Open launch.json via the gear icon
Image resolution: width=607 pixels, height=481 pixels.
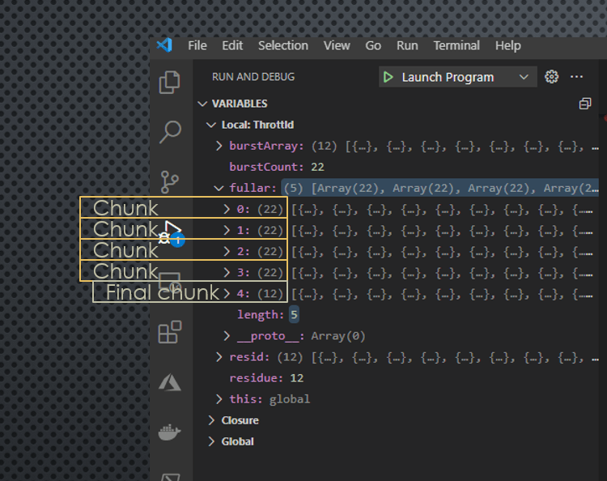[552, 77]
